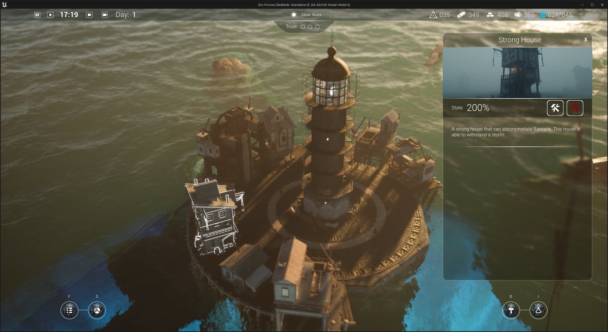Resume play at normal speed
The image size is (608, 332).
[50, 15]
